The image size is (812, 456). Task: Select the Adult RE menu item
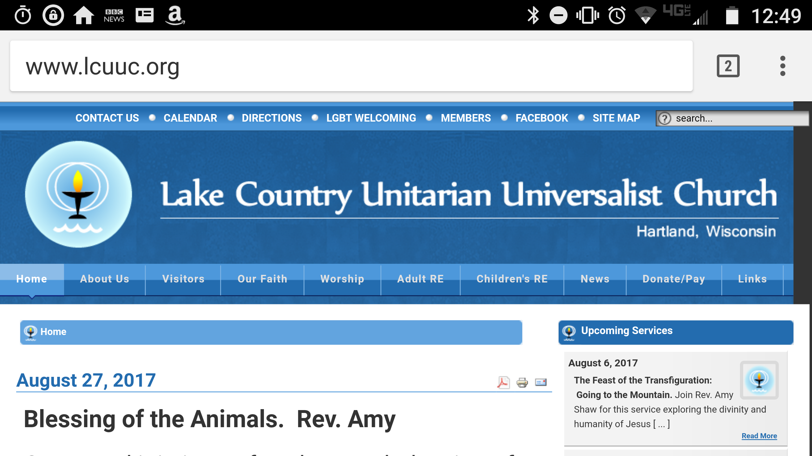click(420, 279)
